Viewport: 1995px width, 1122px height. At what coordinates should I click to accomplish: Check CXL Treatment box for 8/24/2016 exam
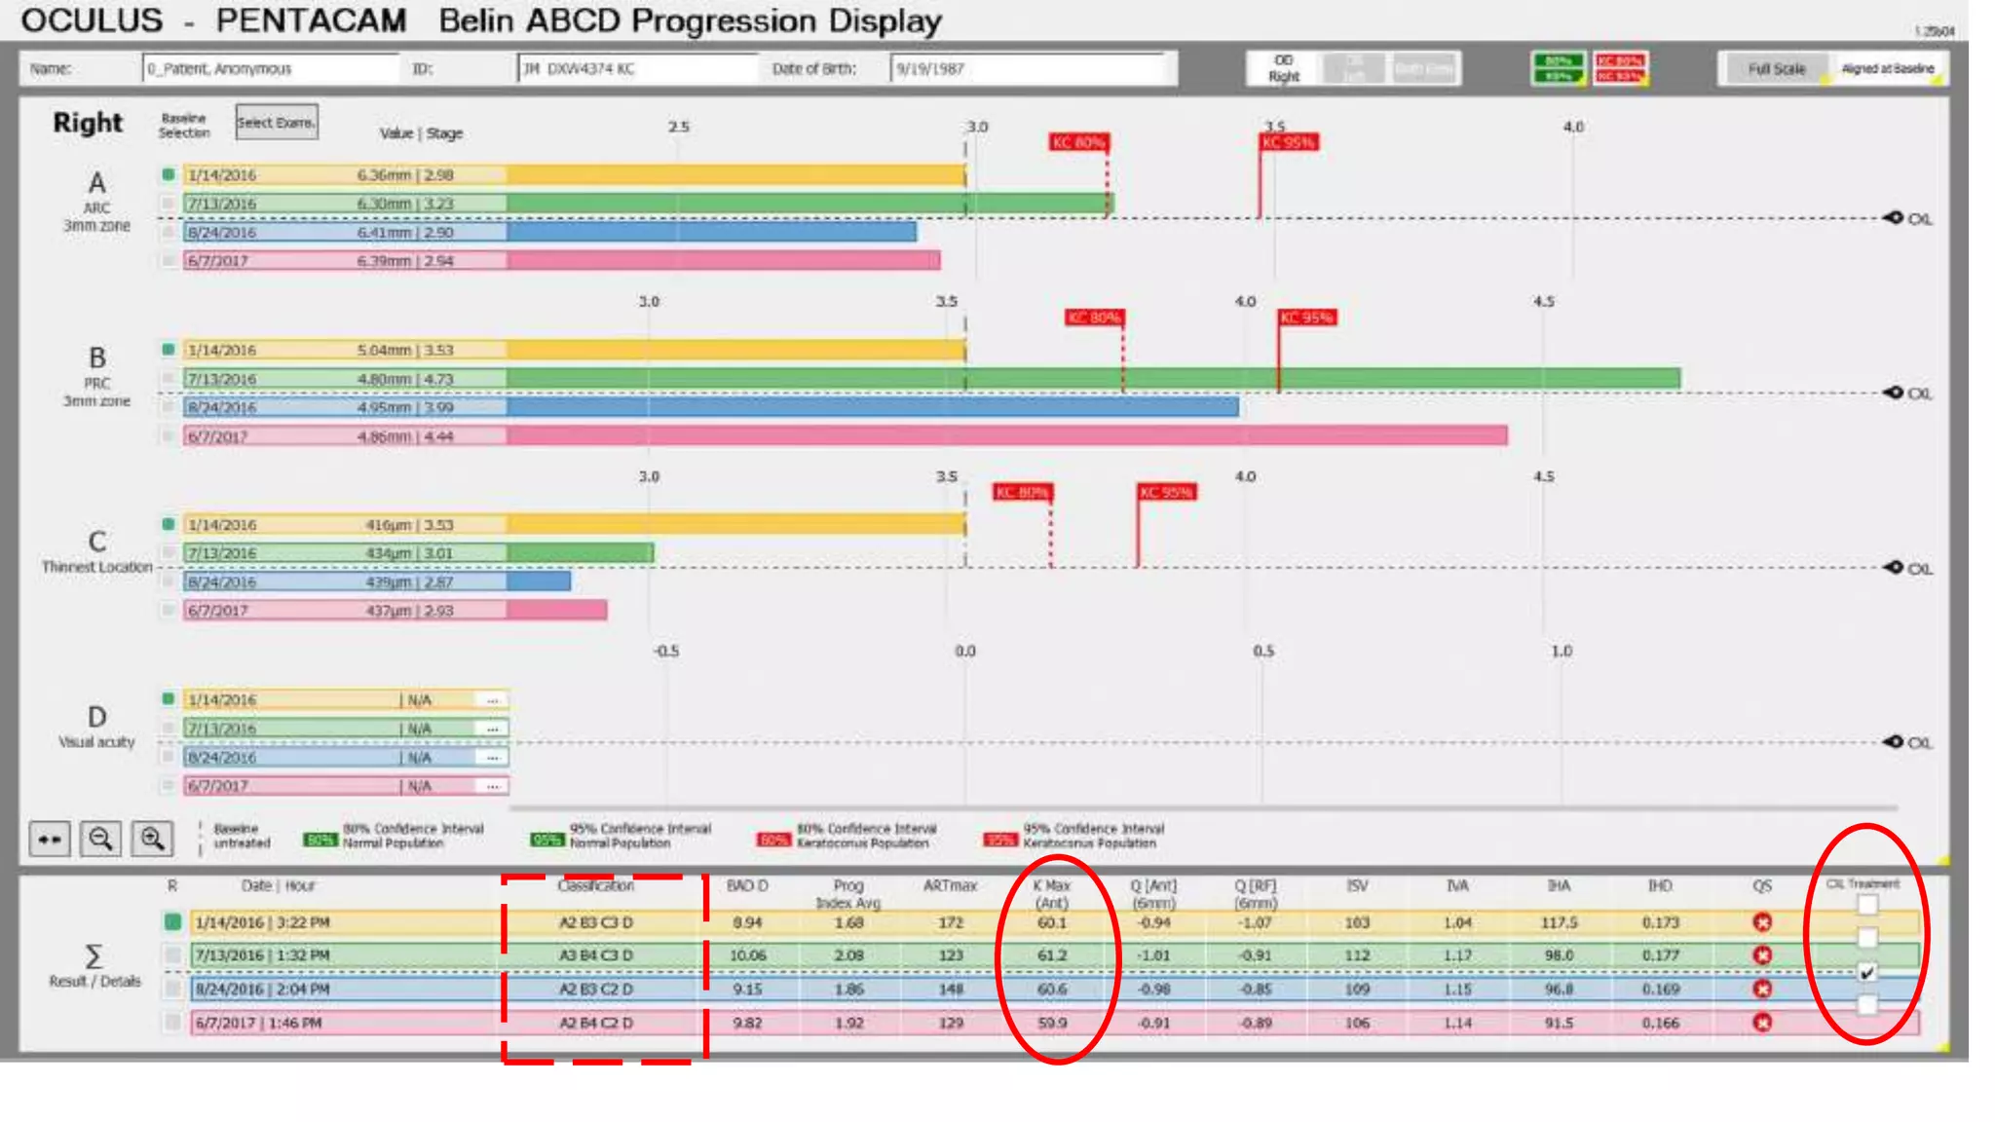click(1866, 972)
